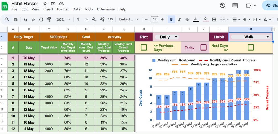Viewport: 278px width, 134px height.
Task: Show the spreadsheet-specific menus icon
Action: 16,19
